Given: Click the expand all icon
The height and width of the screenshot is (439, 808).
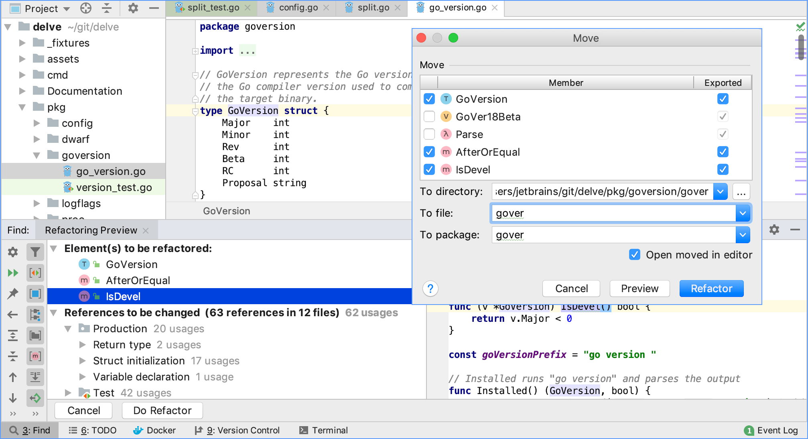Looking at the screenshot, I should tap(13, 335).
